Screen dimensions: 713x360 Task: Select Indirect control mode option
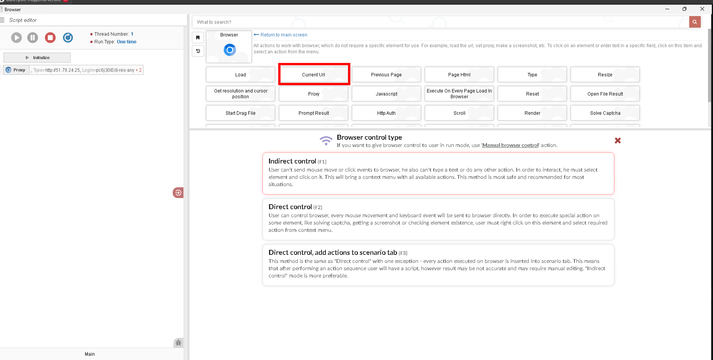[438, 173]
